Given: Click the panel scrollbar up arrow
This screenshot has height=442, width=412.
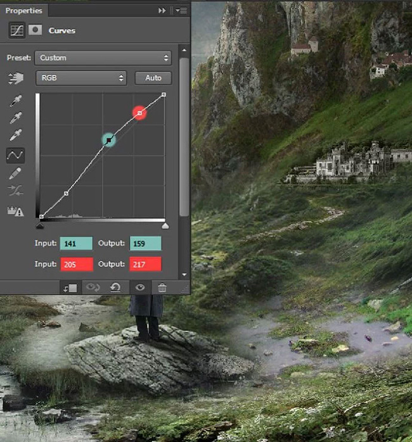Looking at the screenshot, I should (x=184, y=50).
